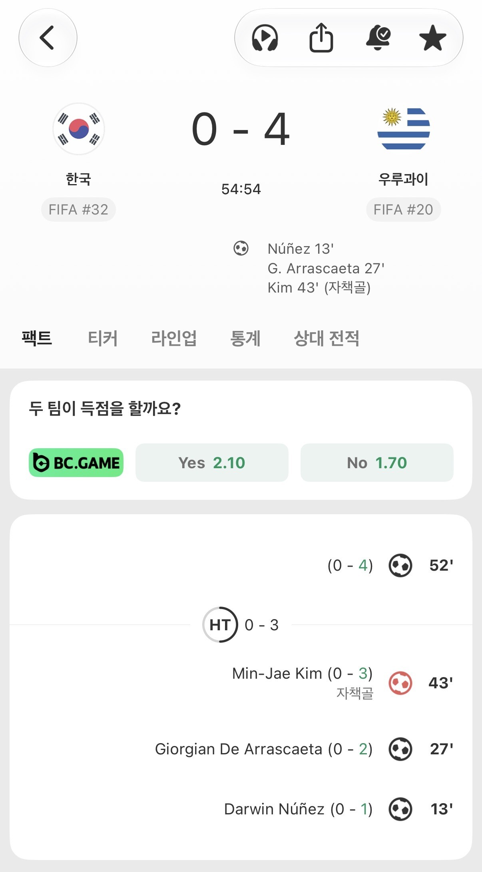Image resolution: width=482 pixels, height=872 pixels.
Task: Tap the goal ball icon at 13'
Action: [400, 809]
